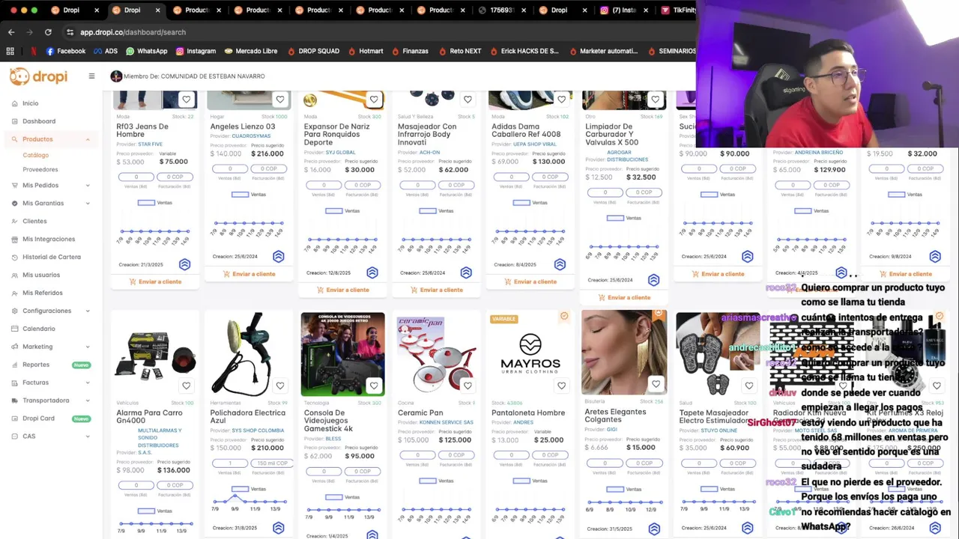Screen dimensions: 959x539
Task: Click the Clientes icon in sidebar
Action: [x=14, y=221]
